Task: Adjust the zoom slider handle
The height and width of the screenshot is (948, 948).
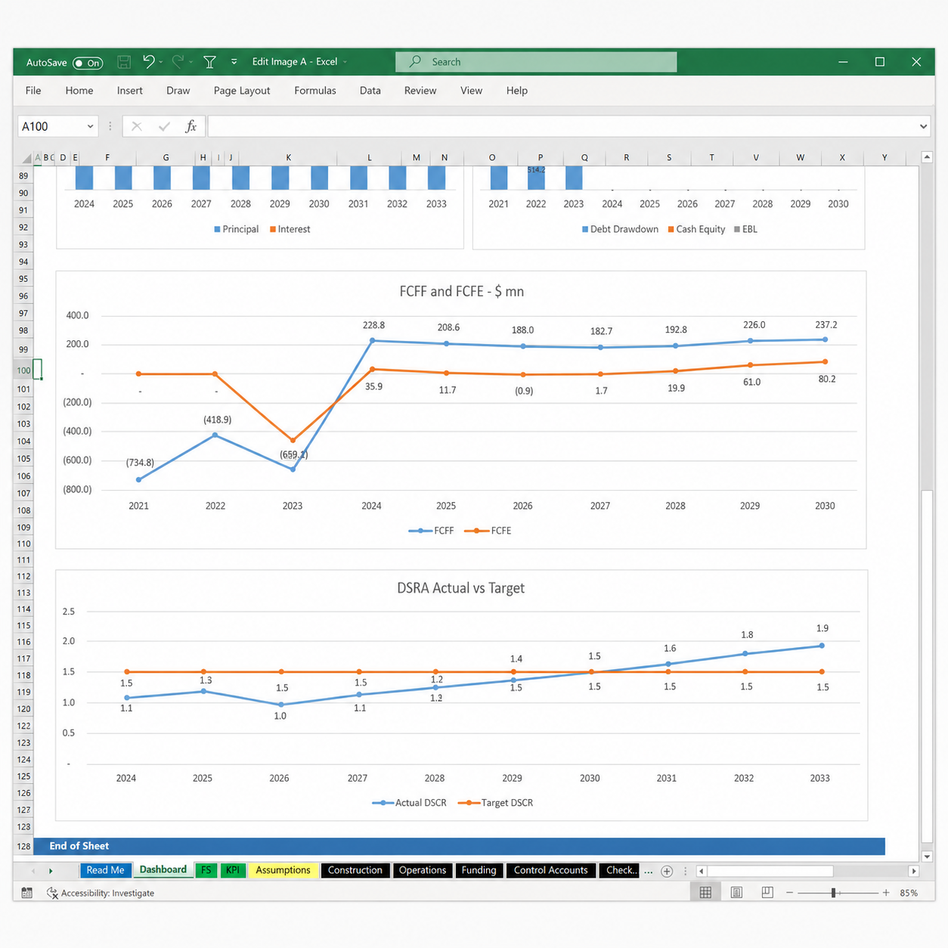Action: (x=833, y=893)
